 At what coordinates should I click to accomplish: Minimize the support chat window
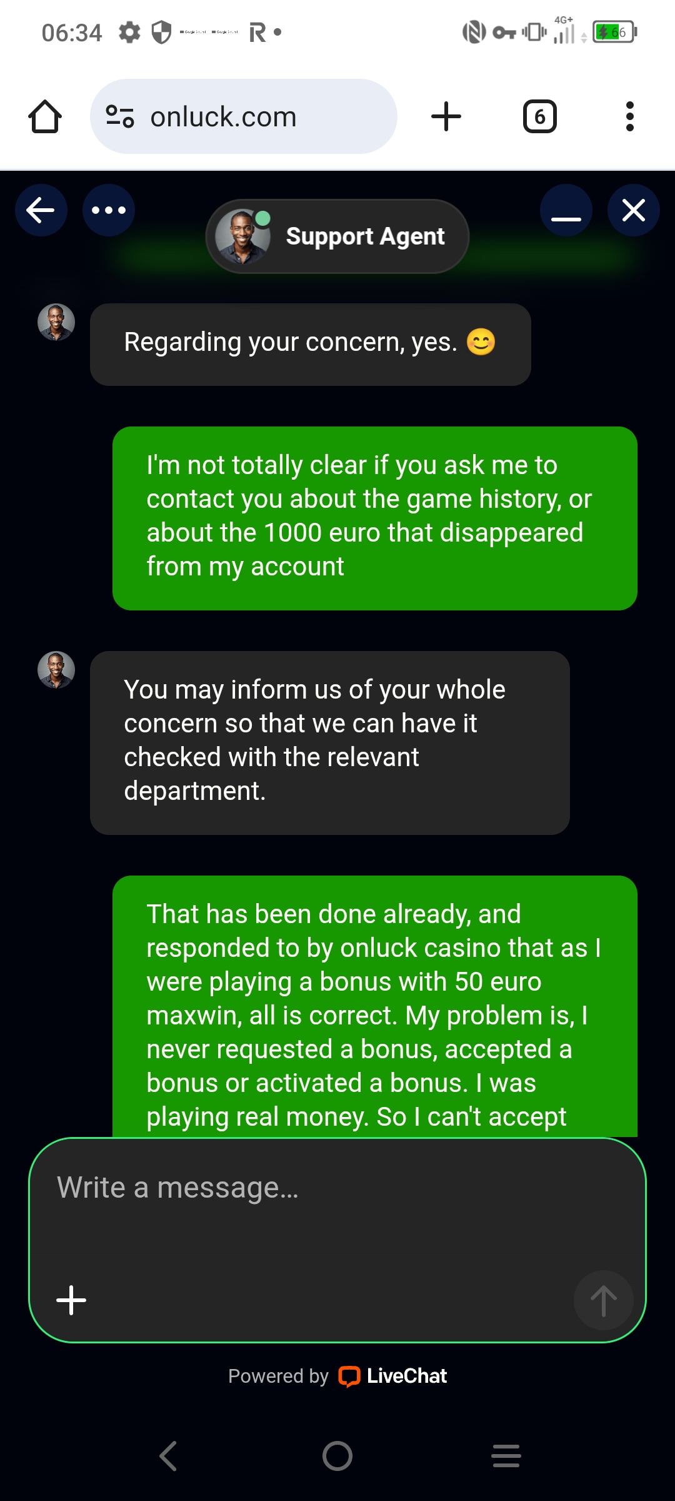pyautogui.click(x=566, y=210)
